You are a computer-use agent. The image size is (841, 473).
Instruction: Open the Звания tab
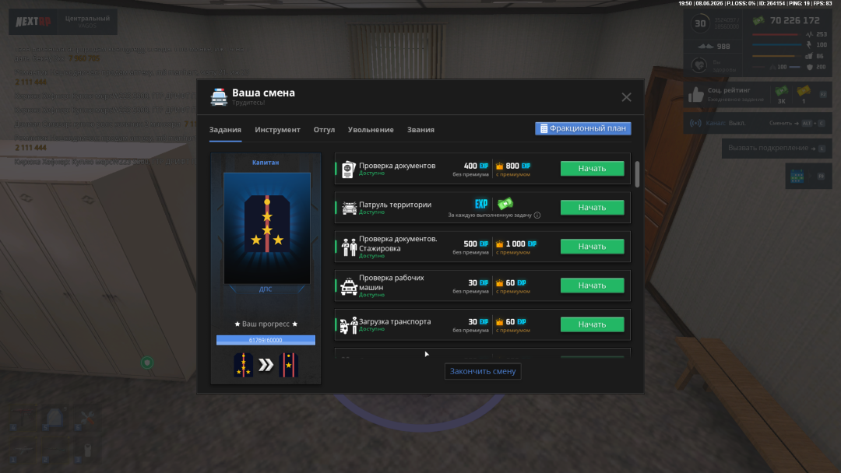[x=420, y=130]
